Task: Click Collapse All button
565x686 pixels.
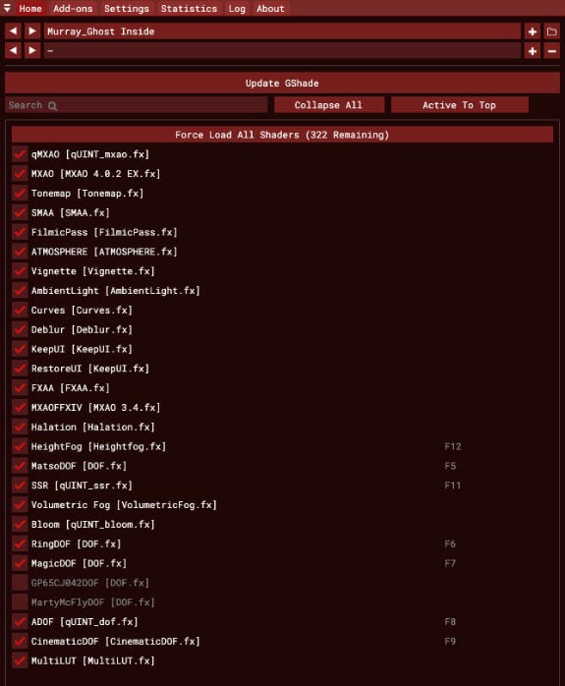Action: pyautogui.click(x=328, y=105)
